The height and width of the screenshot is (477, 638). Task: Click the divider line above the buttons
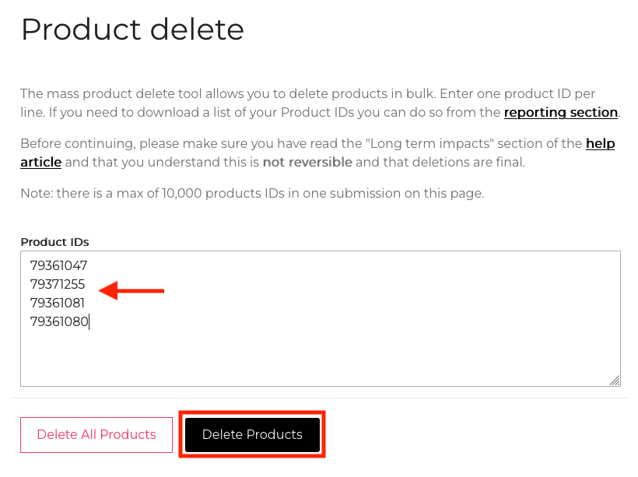pos(319,398)
